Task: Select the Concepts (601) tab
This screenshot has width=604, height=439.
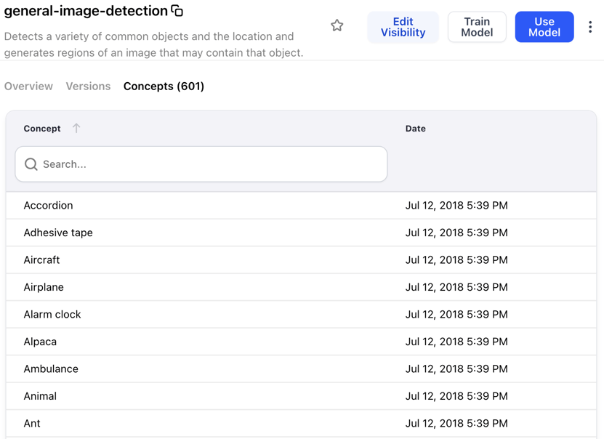Action: click(164, 86)
